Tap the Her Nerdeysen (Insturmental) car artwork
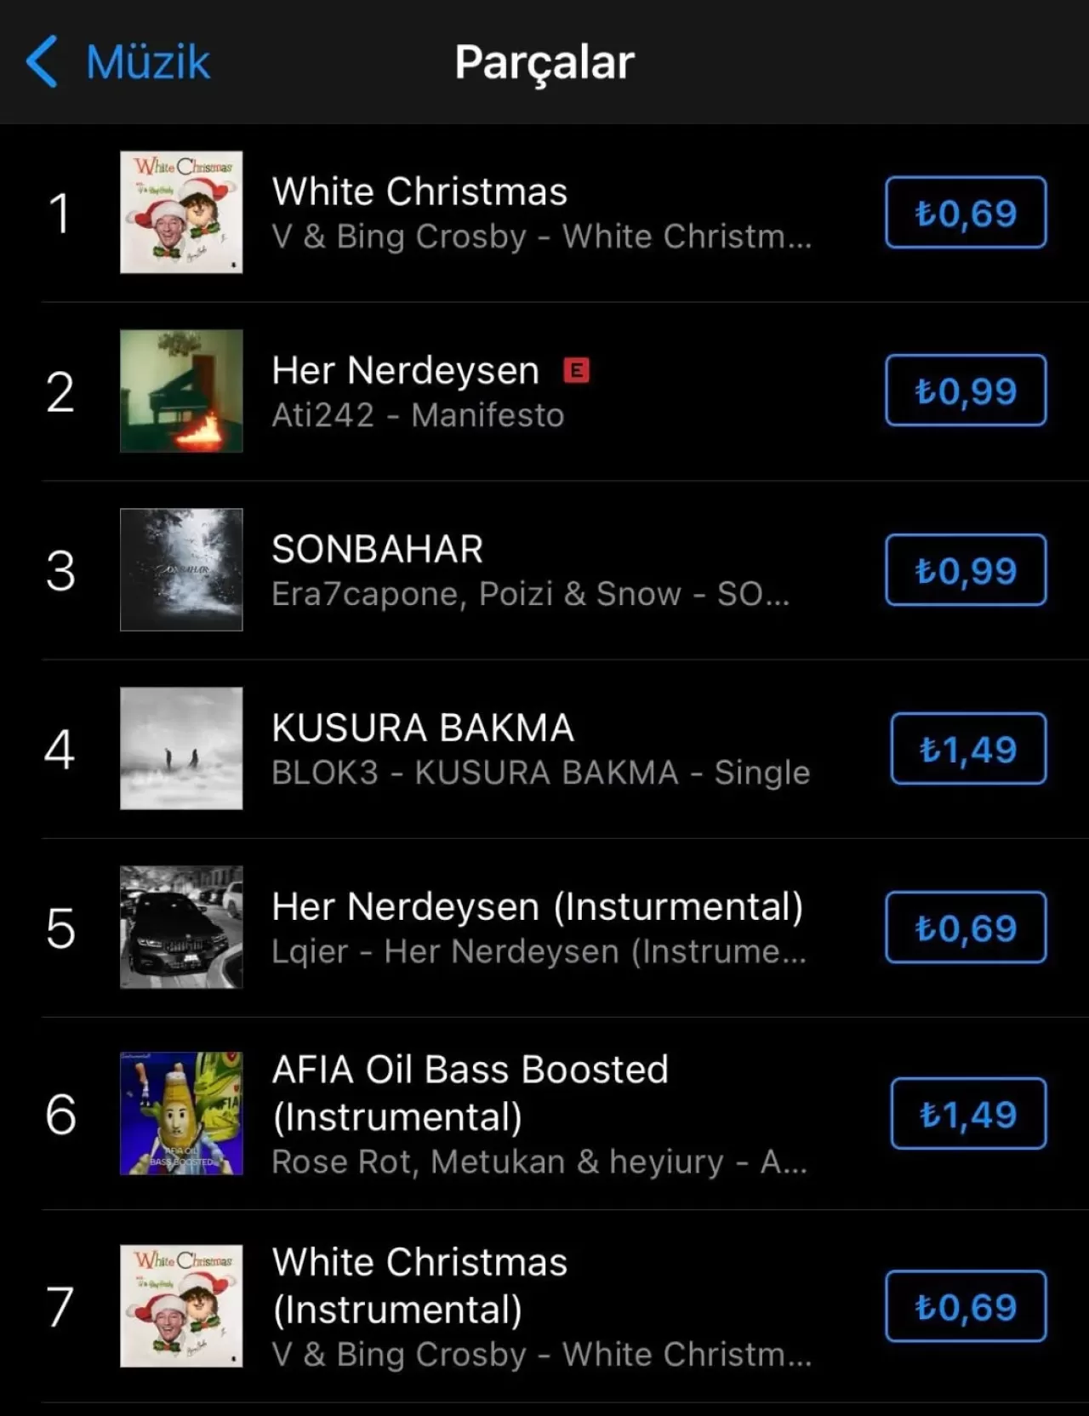This screenshot has height=1416, width=1089. [181, 928]
